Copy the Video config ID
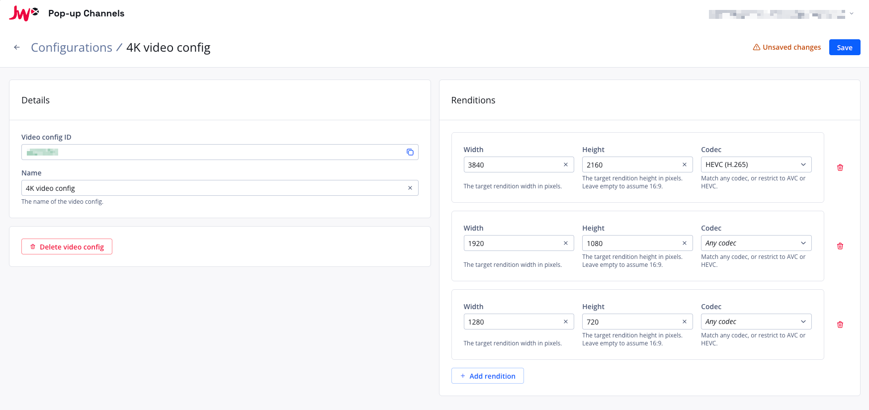The image size is (869, 410). 410,152
